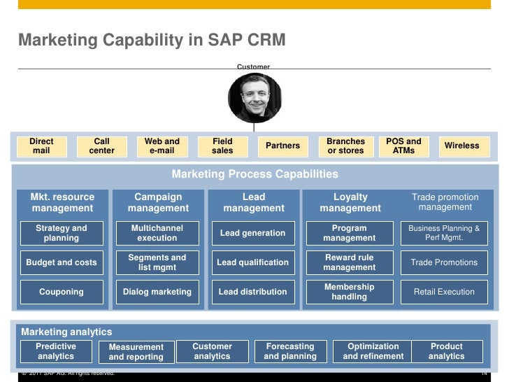The image size is (509, 382).
Task: Select the Marketing analytics heading
Action: point(66,332)
